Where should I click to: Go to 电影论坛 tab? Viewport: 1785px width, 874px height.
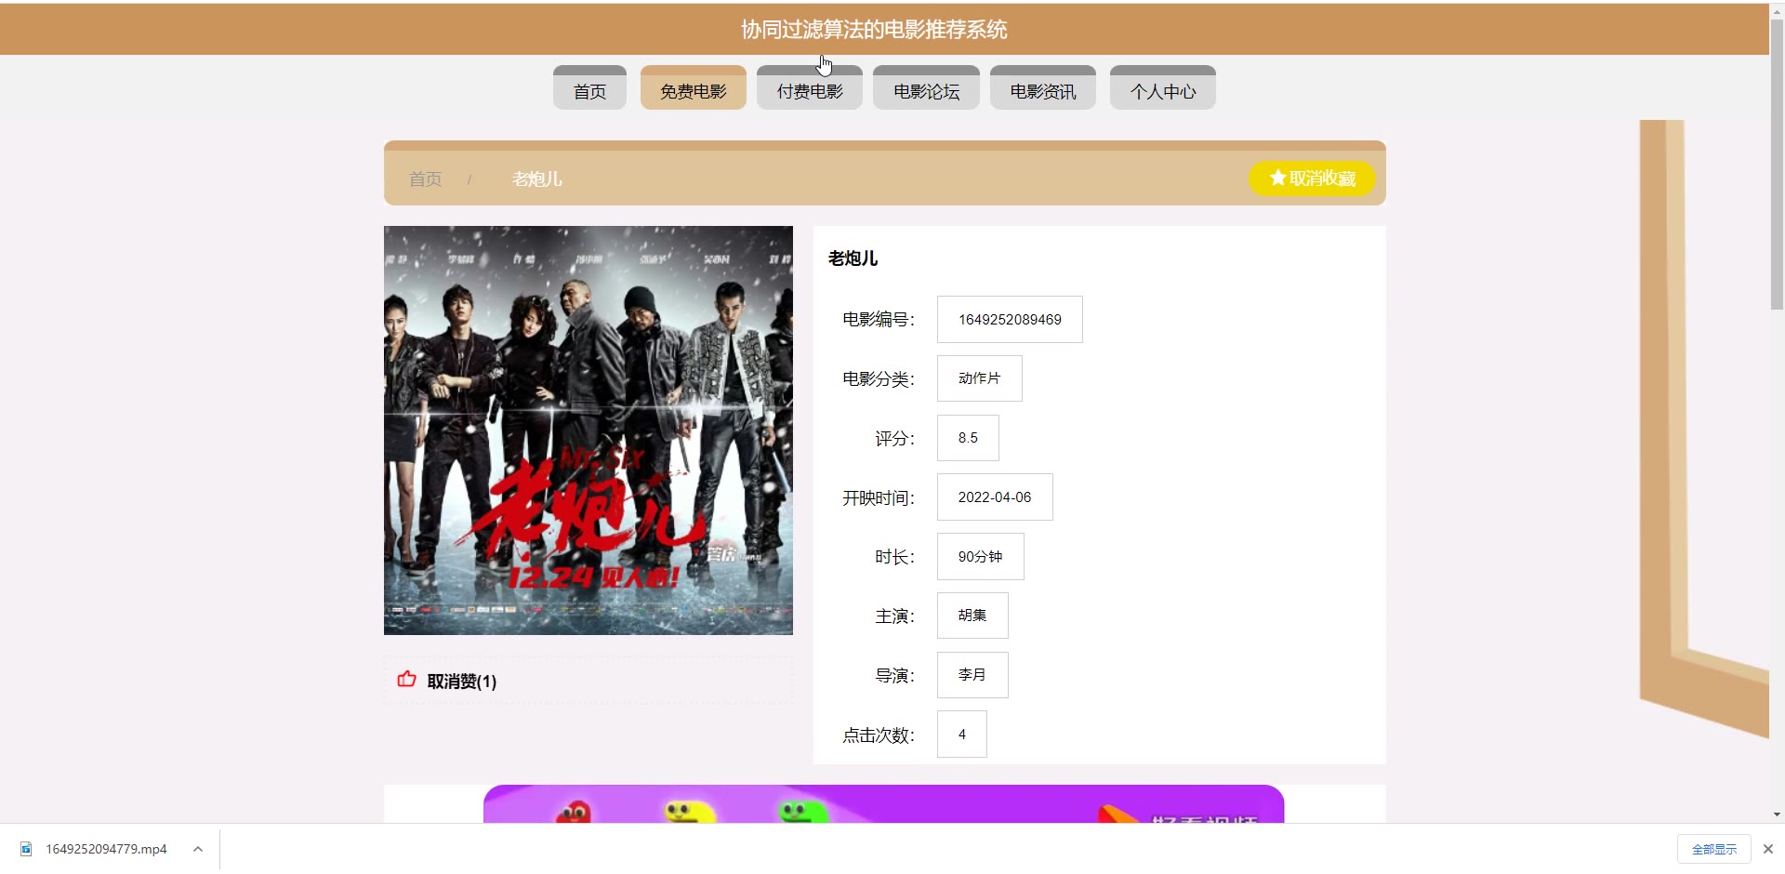coord(926,88)
